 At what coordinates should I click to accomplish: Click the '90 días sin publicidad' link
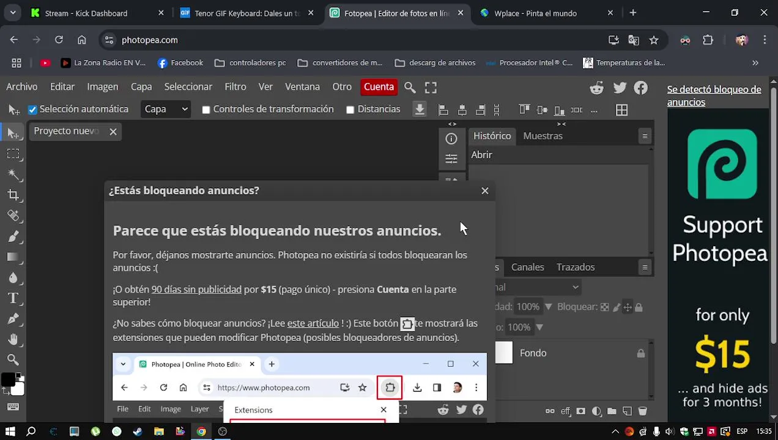(196, 290)
